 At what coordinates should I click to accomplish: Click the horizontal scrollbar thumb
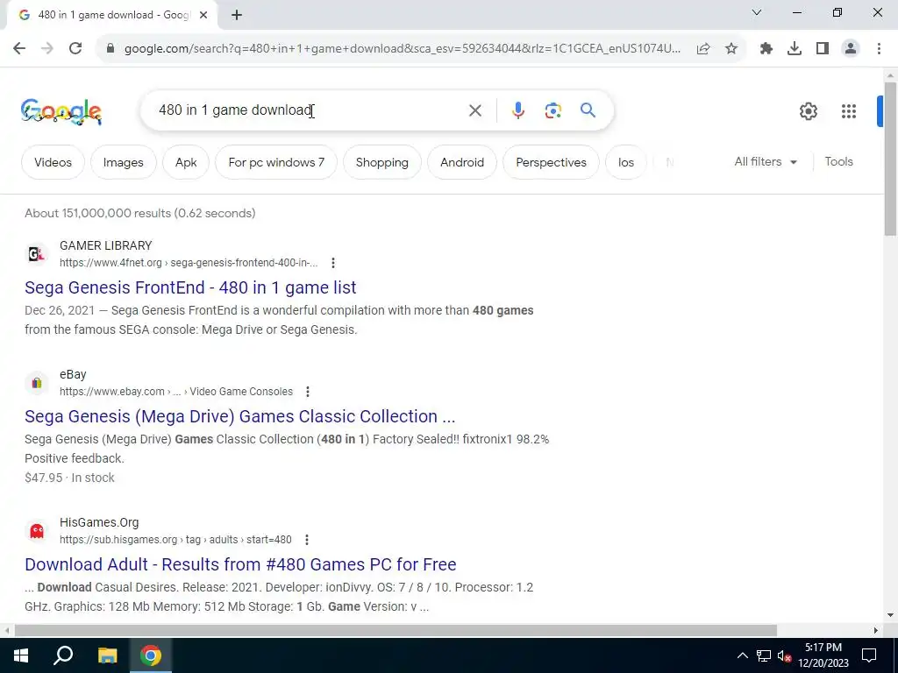point(396,631)
